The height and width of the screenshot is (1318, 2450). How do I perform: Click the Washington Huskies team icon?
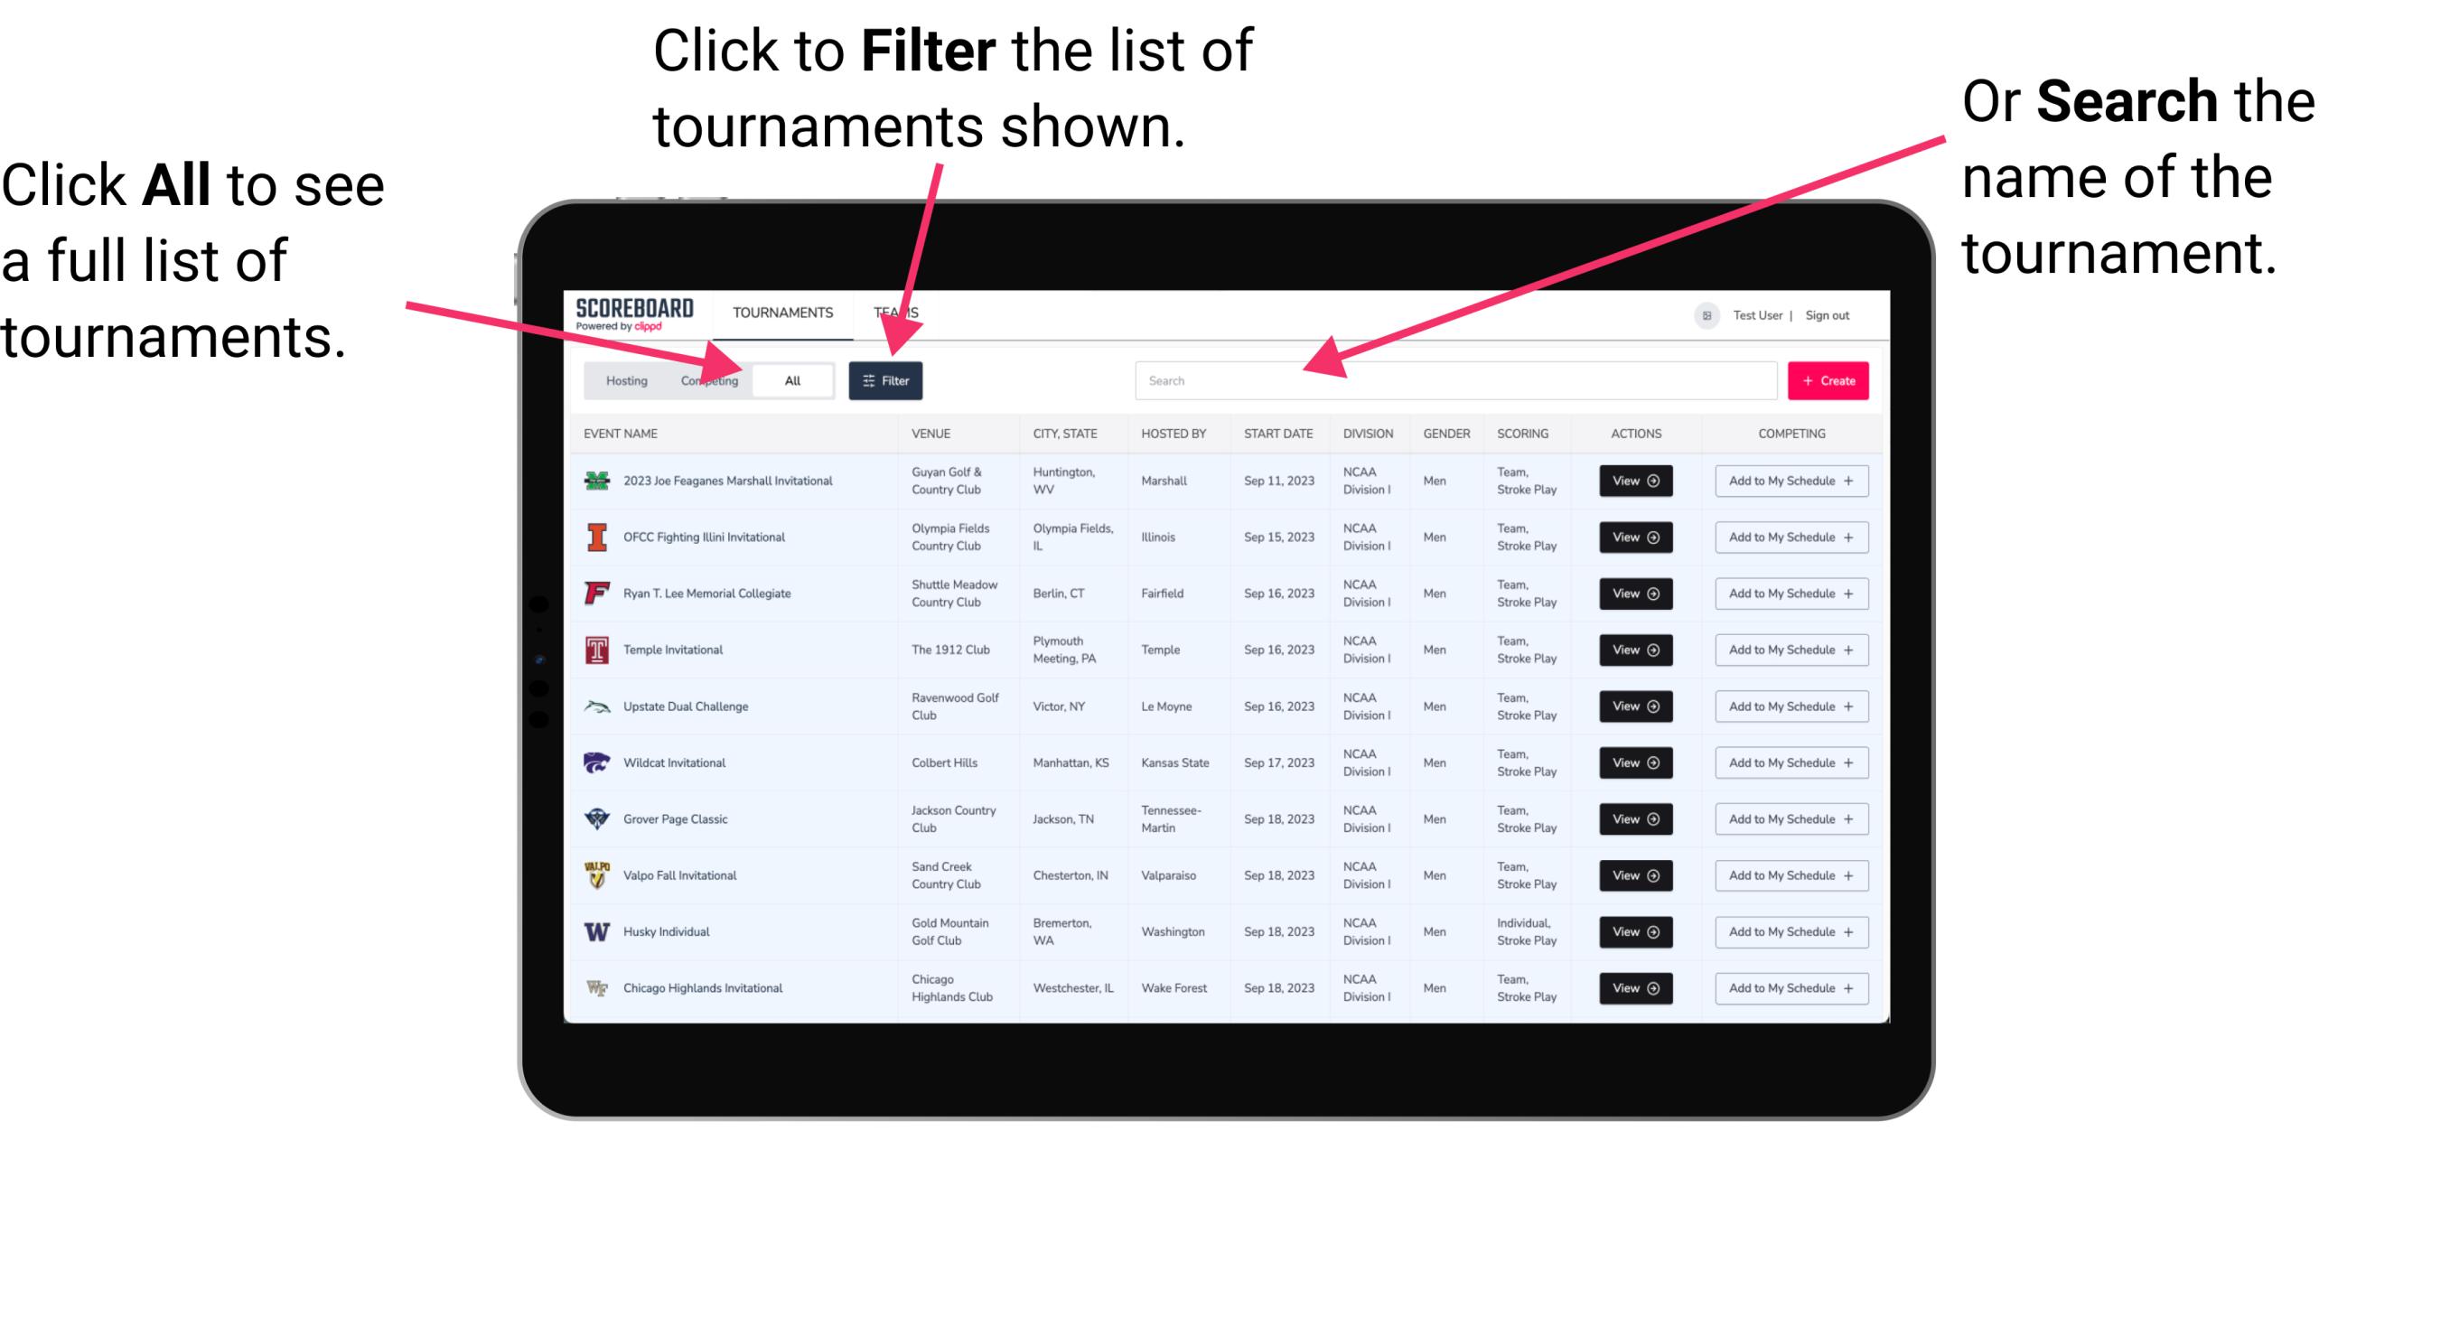pos(595,931)
